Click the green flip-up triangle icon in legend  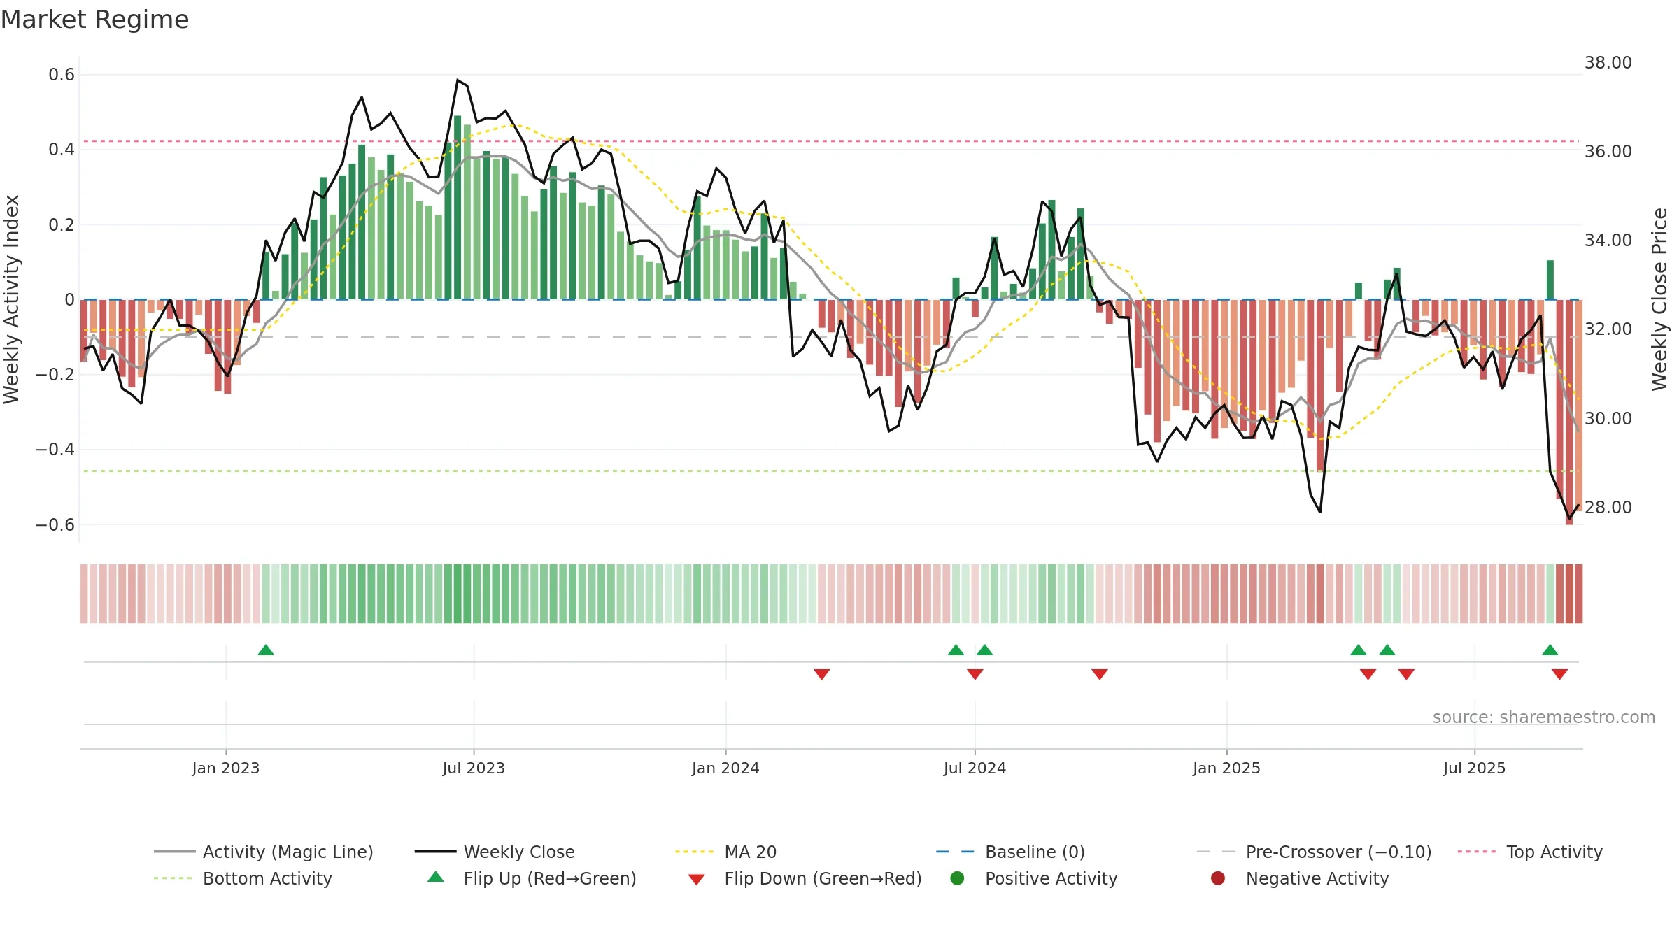tap(436, 877)
